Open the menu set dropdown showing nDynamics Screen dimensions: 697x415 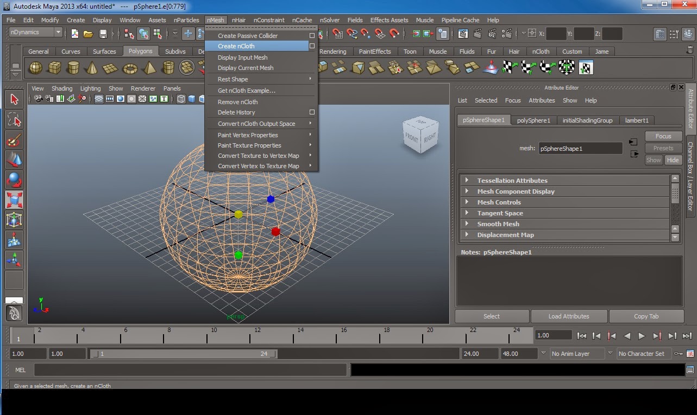(34, 31)
